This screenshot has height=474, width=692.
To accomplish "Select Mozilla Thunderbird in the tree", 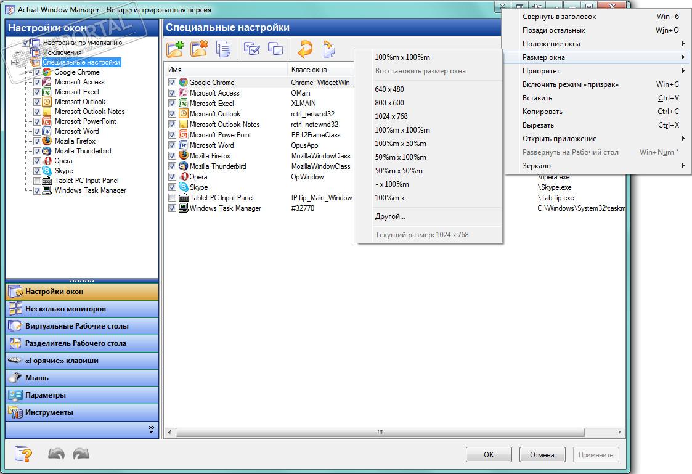I will (83, 151).
